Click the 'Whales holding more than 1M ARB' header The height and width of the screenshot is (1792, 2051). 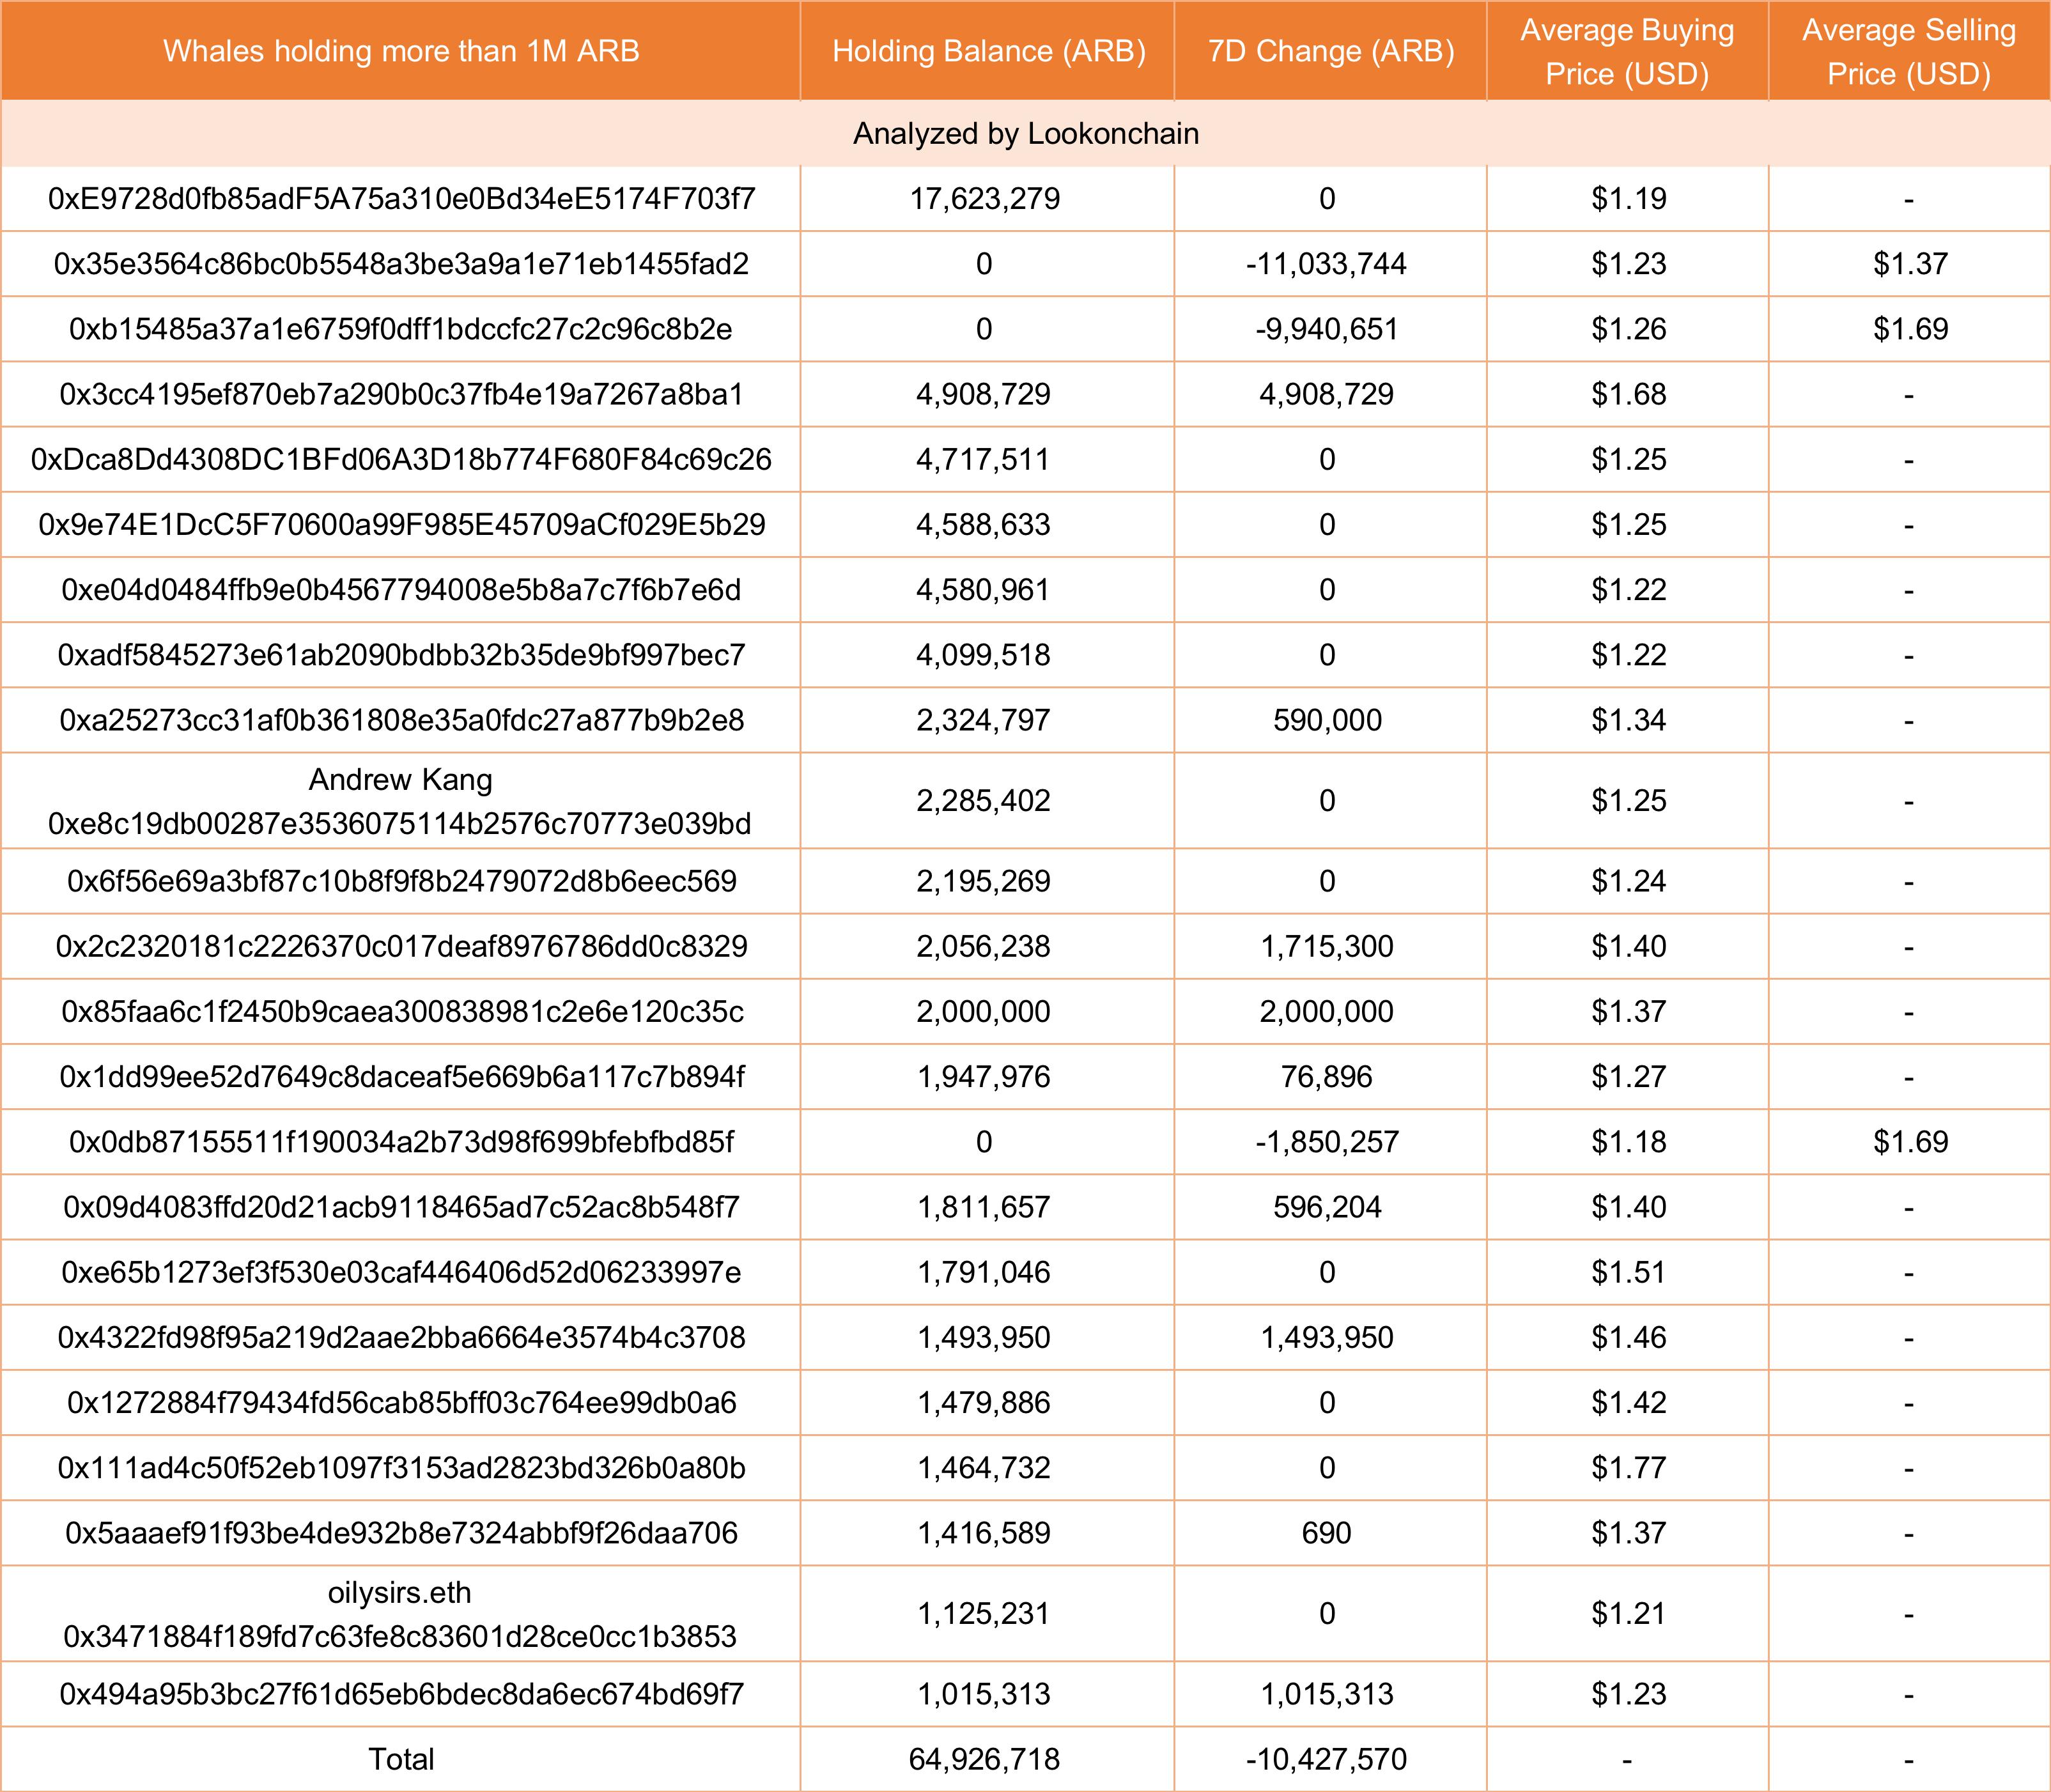point(401,51)
